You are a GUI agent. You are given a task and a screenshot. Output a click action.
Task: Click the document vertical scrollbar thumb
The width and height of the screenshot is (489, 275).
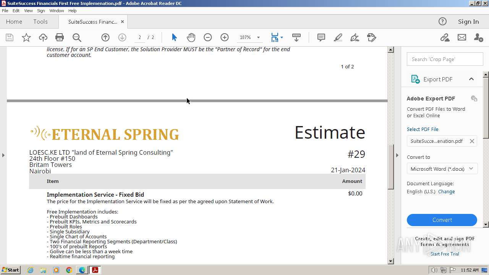coord(390,167)
